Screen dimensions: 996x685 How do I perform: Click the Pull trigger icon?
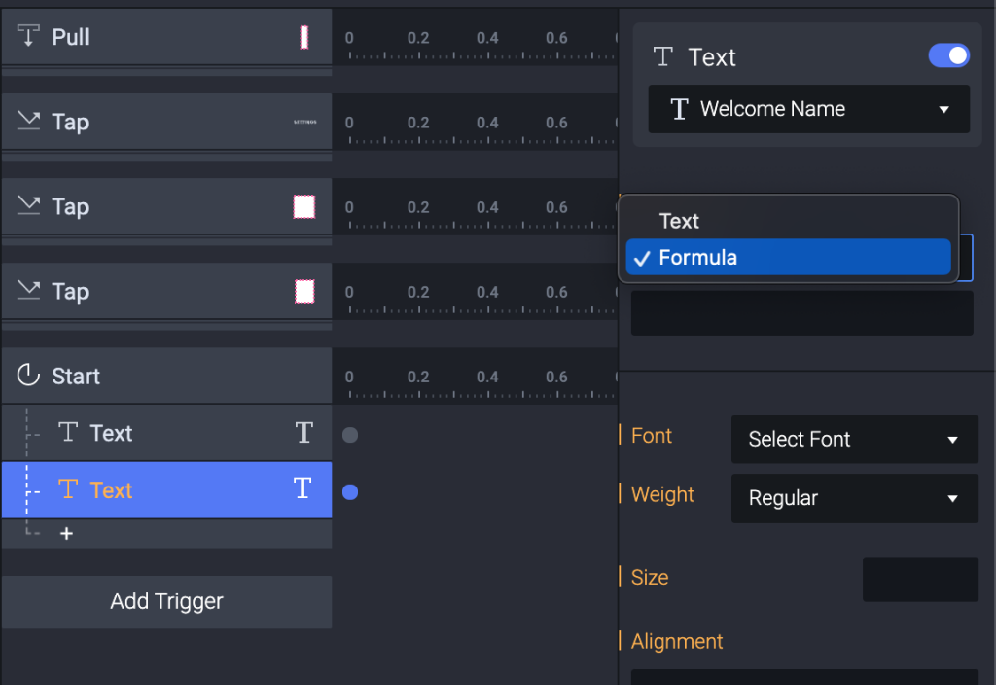pyautogui.click(x=28, y=37)
